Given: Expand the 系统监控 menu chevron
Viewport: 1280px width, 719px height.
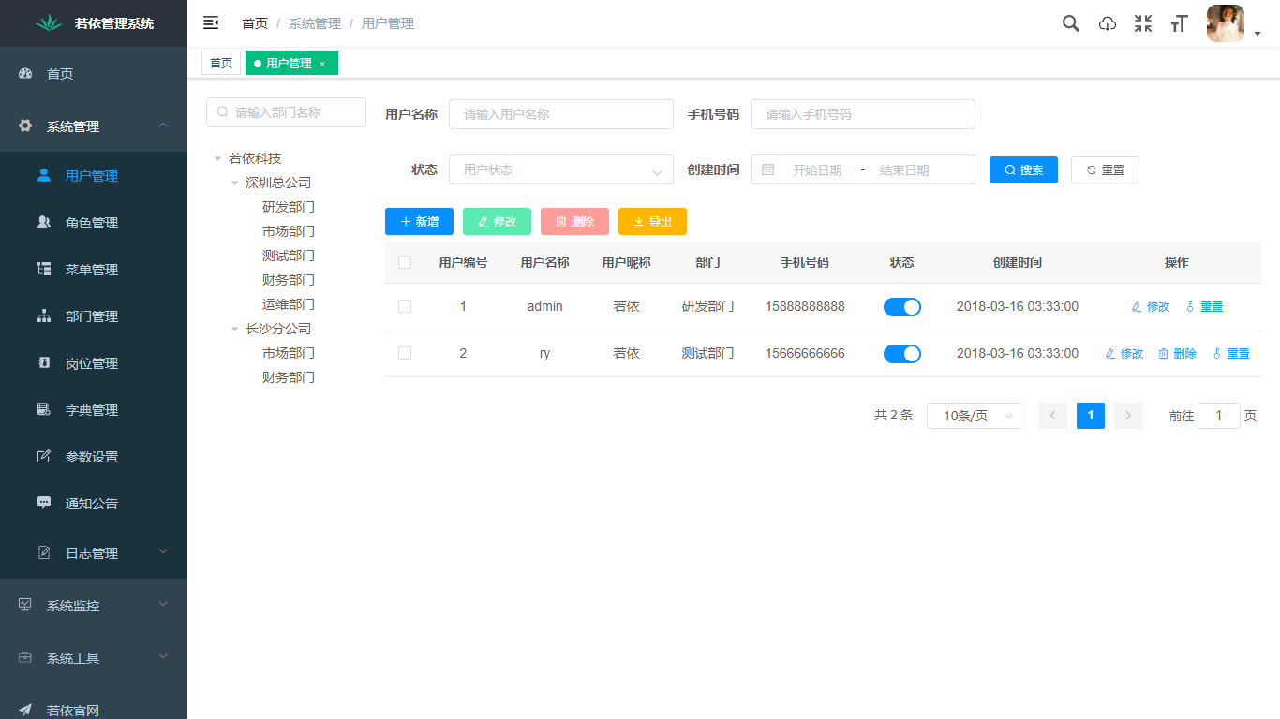Looking at the screenshot, I should click(163, 605).
